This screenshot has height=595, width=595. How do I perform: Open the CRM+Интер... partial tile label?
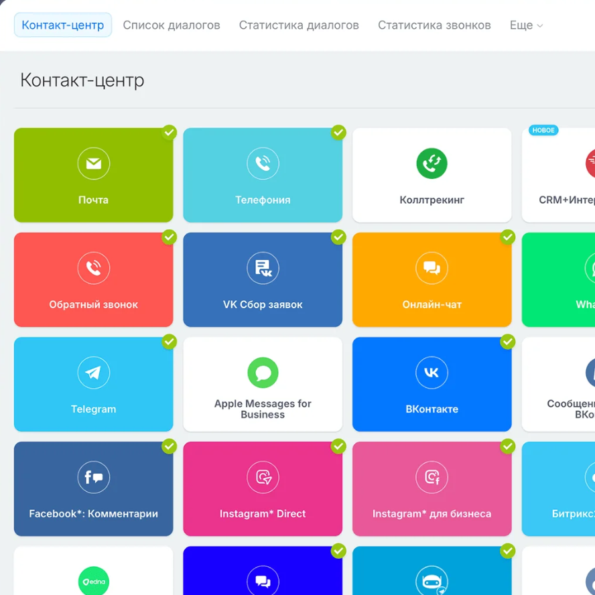pos(567,200)
